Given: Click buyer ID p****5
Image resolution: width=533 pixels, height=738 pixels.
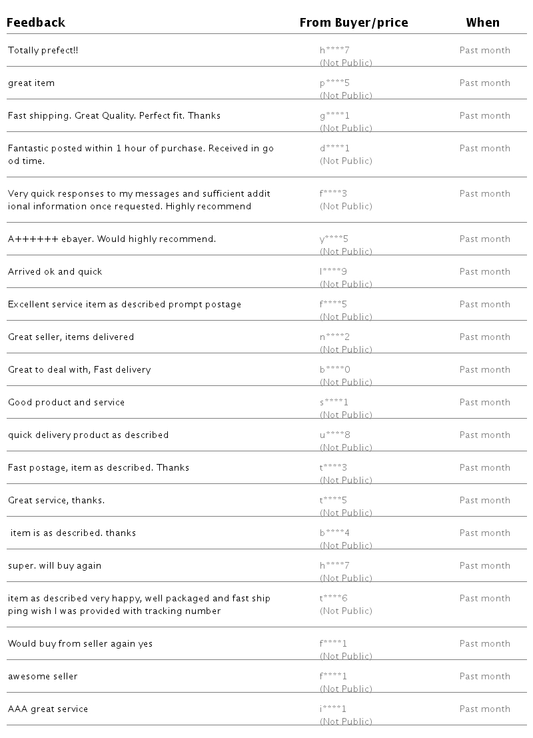Looking at the screenshot, I should [x=334, y=83].
